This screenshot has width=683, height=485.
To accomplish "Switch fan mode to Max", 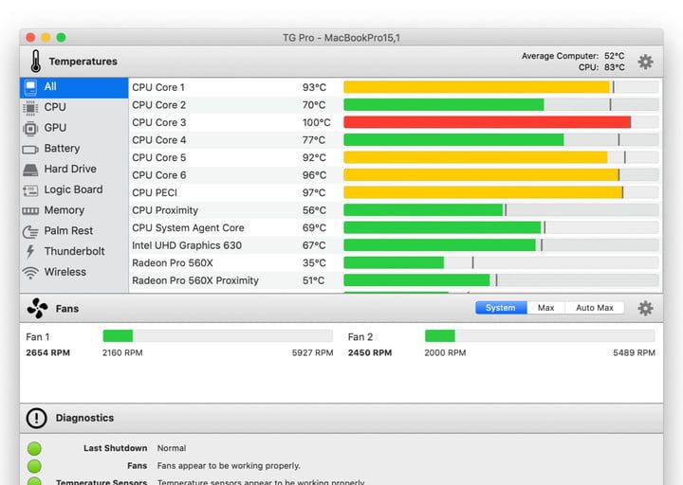I will point(545,308).
